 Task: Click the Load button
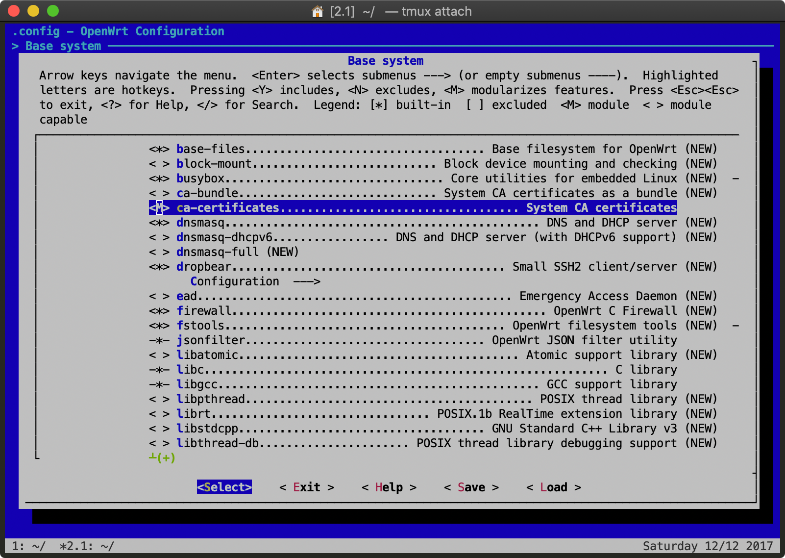[x=554, y=487]
